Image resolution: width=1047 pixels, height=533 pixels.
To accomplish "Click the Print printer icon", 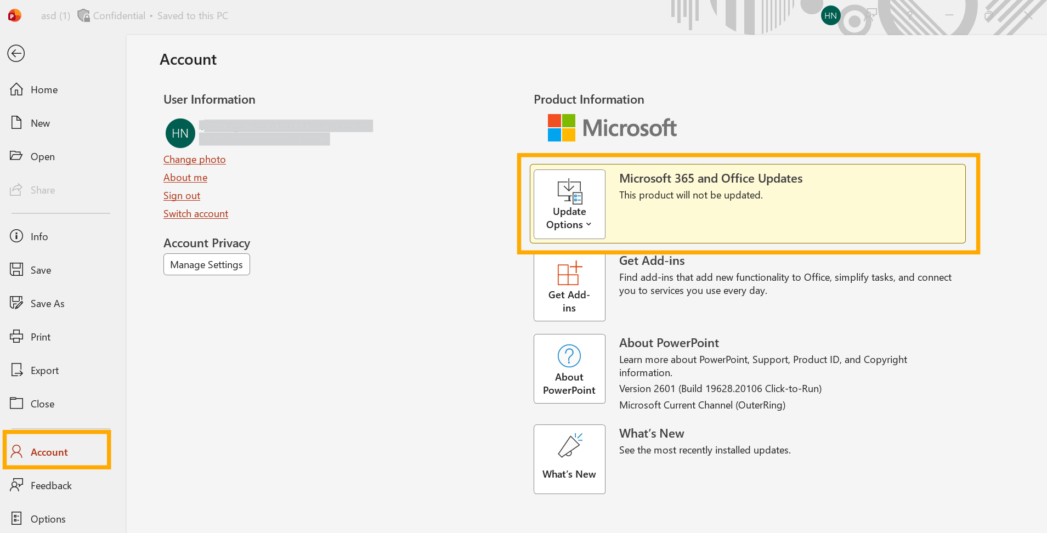I will [16, 336].
